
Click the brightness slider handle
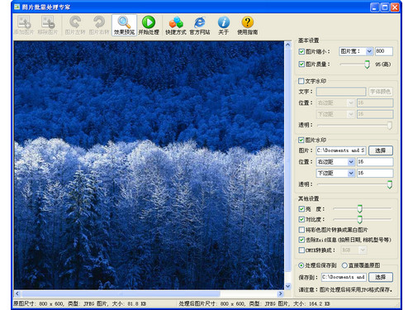pyautogui.click(x=359, y=209)
